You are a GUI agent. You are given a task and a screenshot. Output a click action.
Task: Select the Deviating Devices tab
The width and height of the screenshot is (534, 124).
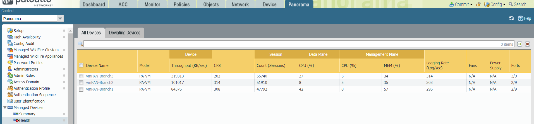pos(125,33)
